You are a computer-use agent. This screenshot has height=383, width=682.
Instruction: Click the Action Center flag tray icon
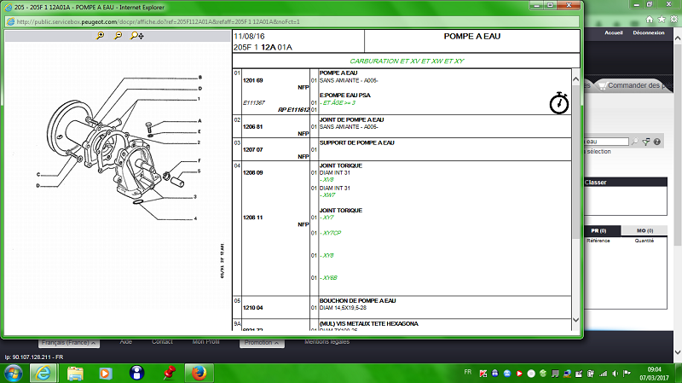(x=627, y=374)
